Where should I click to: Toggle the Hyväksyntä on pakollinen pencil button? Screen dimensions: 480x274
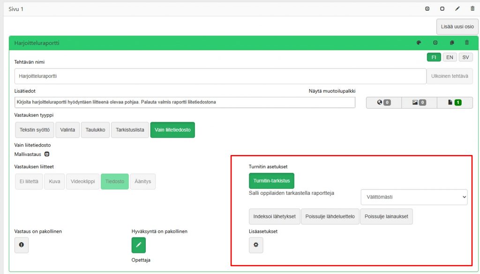click(x=139, y=245)
